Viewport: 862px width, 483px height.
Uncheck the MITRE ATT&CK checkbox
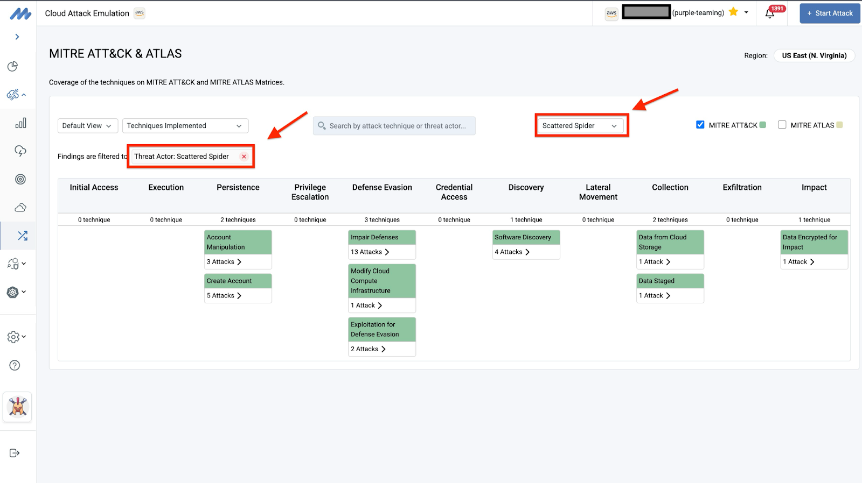point(700,125)
